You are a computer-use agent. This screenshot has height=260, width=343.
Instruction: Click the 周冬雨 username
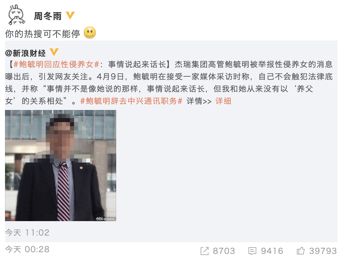tap(48, 16)
